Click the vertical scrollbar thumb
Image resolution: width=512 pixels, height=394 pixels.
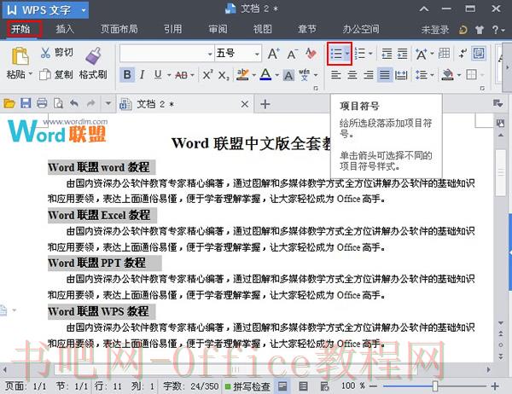point(500,172)
